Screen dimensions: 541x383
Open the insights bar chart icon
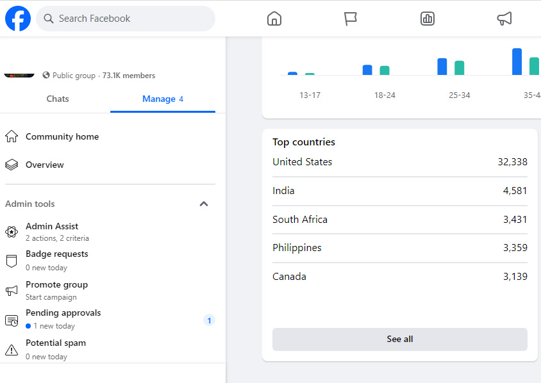[428, 19]
